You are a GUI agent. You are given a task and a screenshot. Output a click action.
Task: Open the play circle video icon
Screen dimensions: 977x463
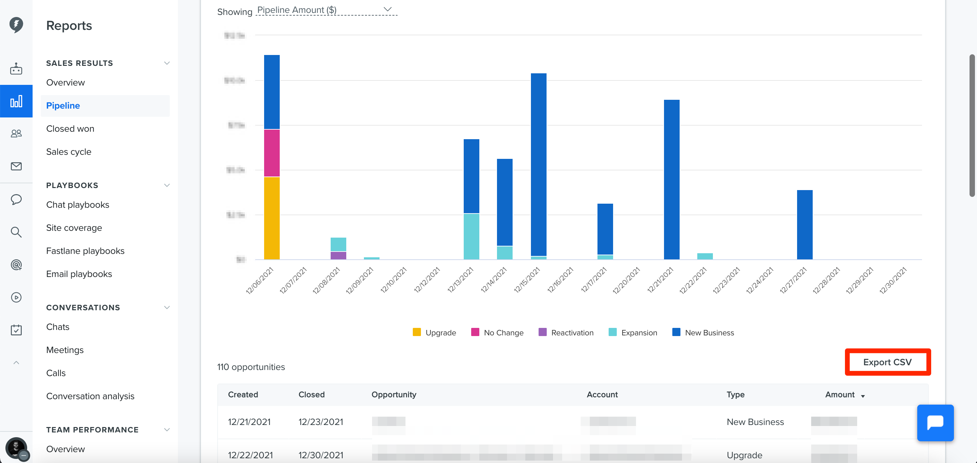pos(16,297)
